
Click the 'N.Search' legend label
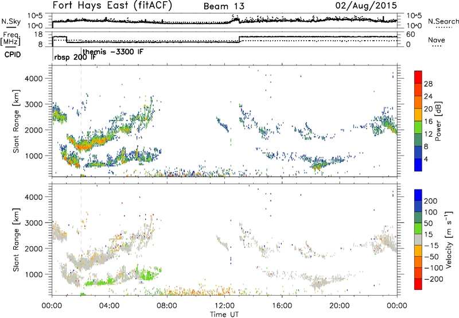pos(443,21)
